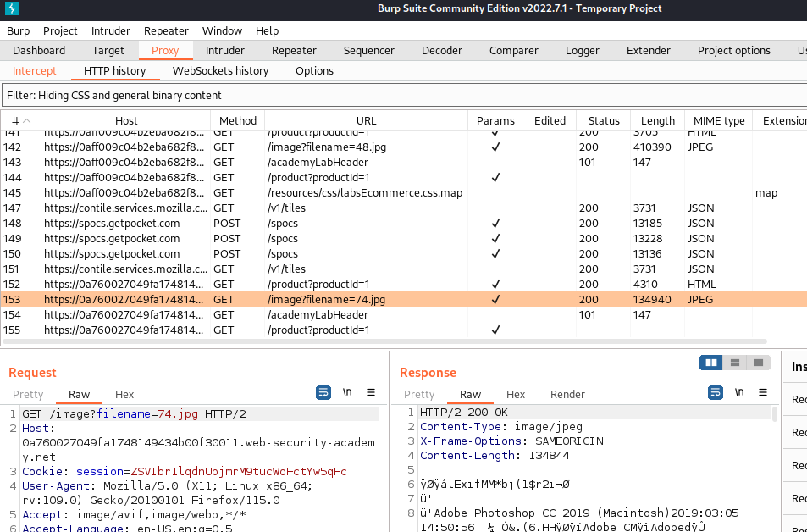This screenshot has width=807, height=532.
Task: Sort table by Status column
Action: click(x=604, y=120)
